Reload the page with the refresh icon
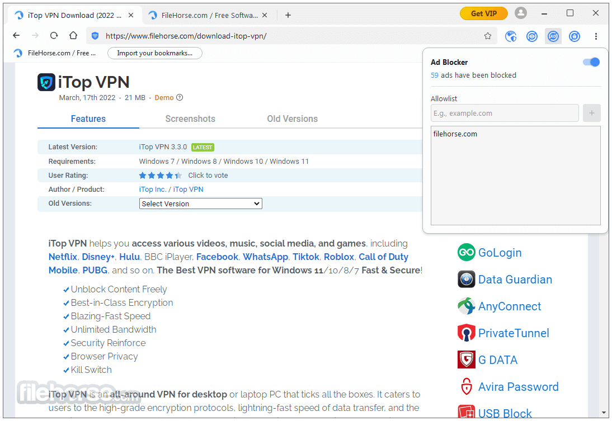This screenshot has height=421, width=612. pos(54,36)
